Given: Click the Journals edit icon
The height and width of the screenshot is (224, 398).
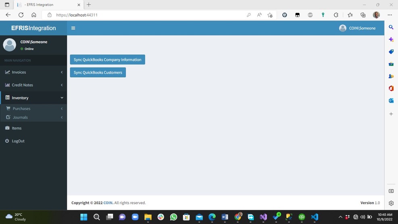Looking at the screenshot, I should 8,117.
